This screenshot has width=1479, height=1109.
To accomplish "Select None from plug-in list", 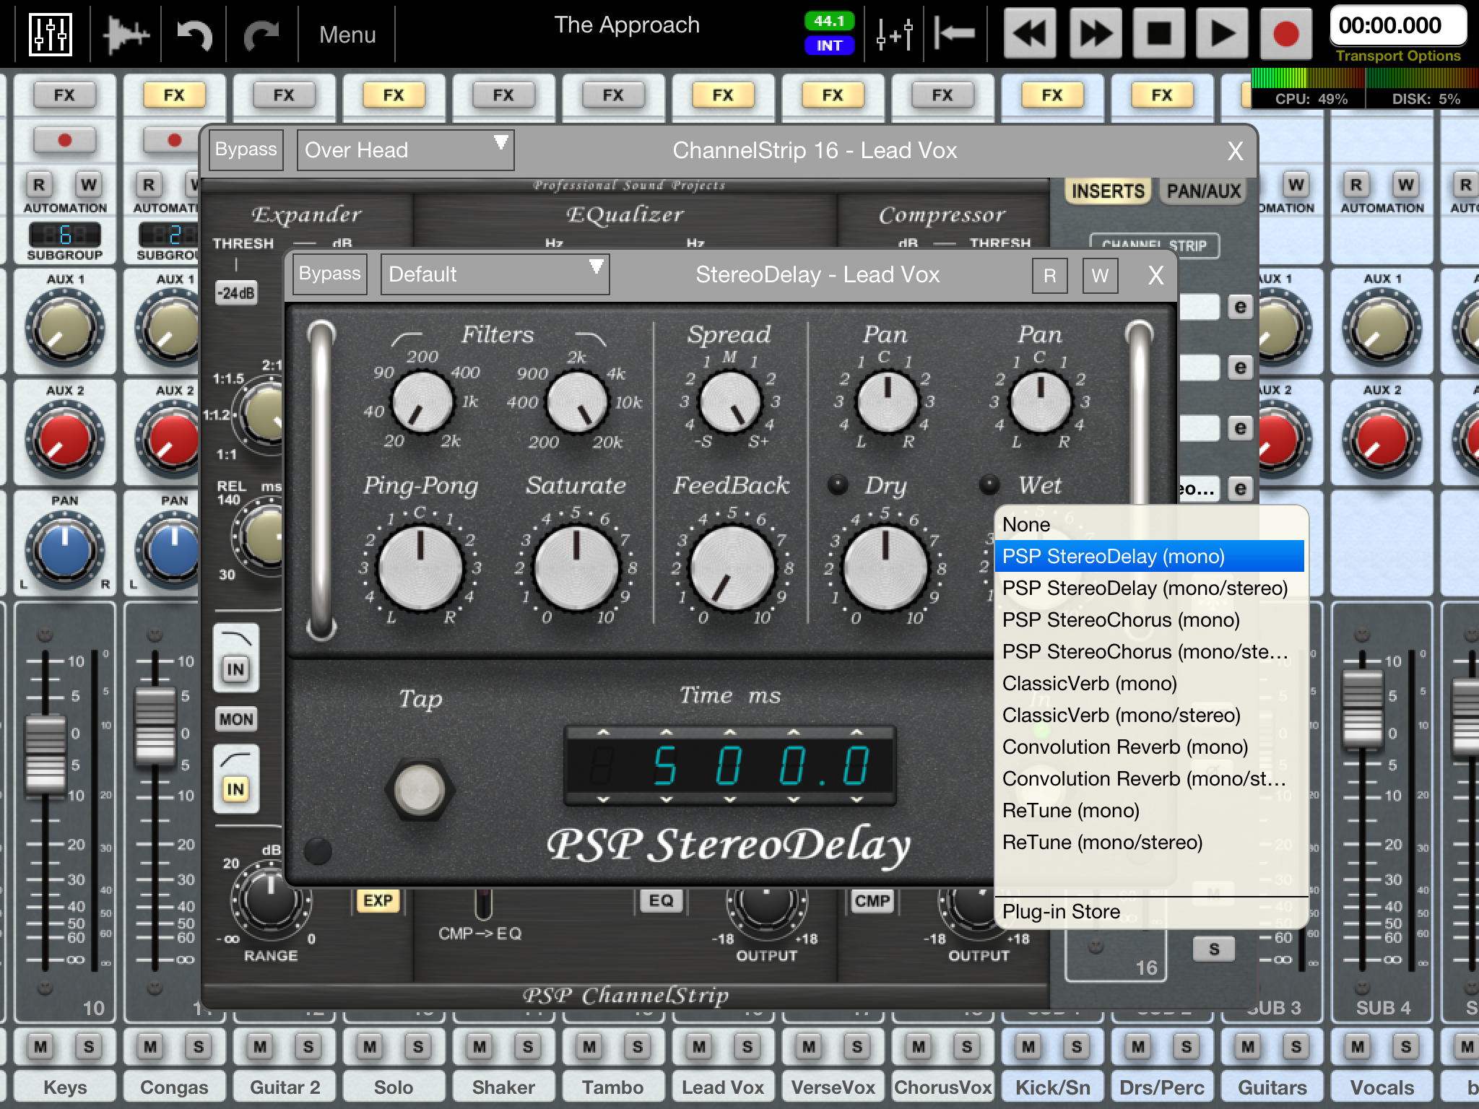I will pos(1150,525).
